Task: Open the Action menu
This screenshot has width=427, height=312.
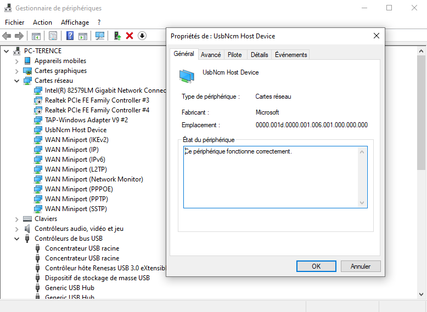Action: (x=42, y=22)
